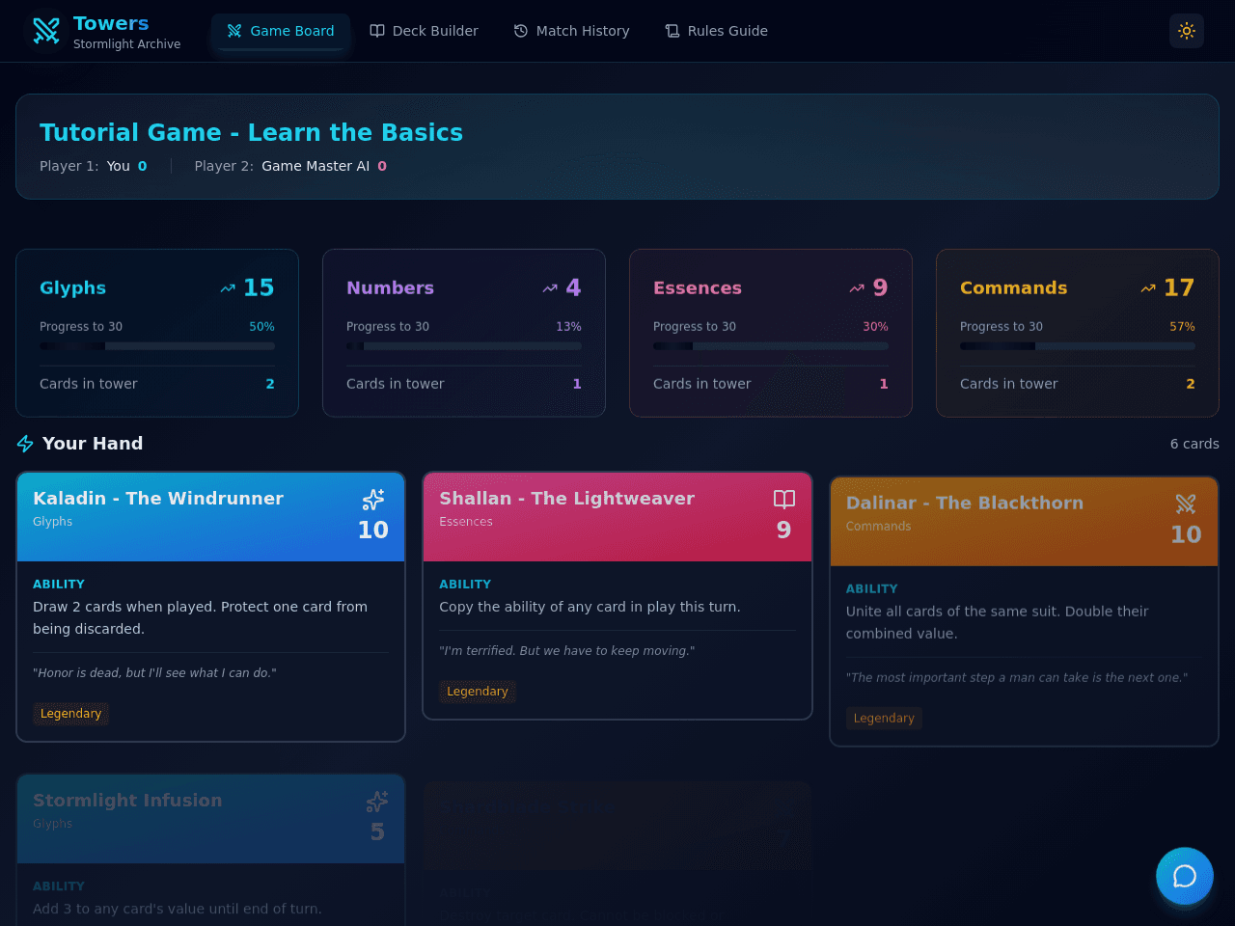The height and width of the screenshot is (926, 1235).
Task: Click the Deck Builder book icon
Action: coord(377,31)
